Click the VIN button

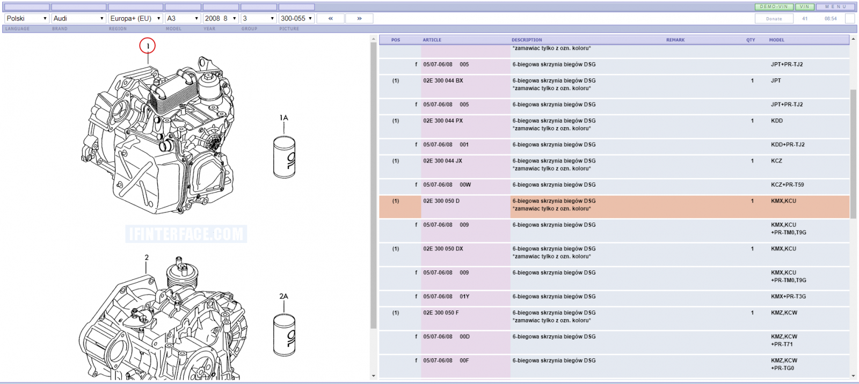(804, 7)
